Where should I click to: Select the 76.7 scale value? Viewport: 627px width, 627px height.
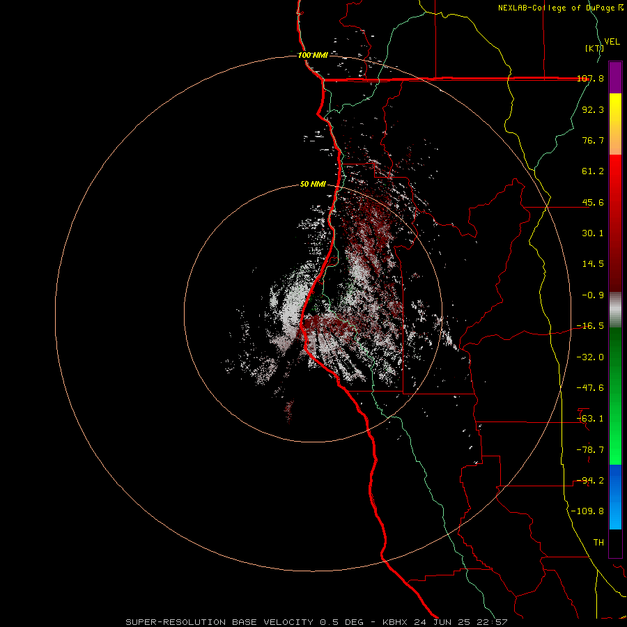click(593, 140)
